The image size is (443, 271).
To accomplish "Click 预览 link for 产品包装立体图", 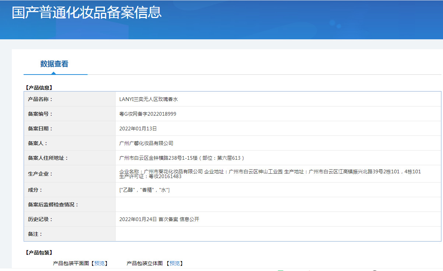I will coord(175,263).
